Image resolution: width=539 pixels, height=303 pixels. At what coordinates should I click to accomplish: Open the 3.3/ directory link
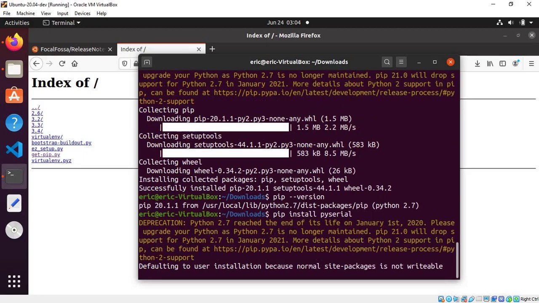tap(37, 125)
